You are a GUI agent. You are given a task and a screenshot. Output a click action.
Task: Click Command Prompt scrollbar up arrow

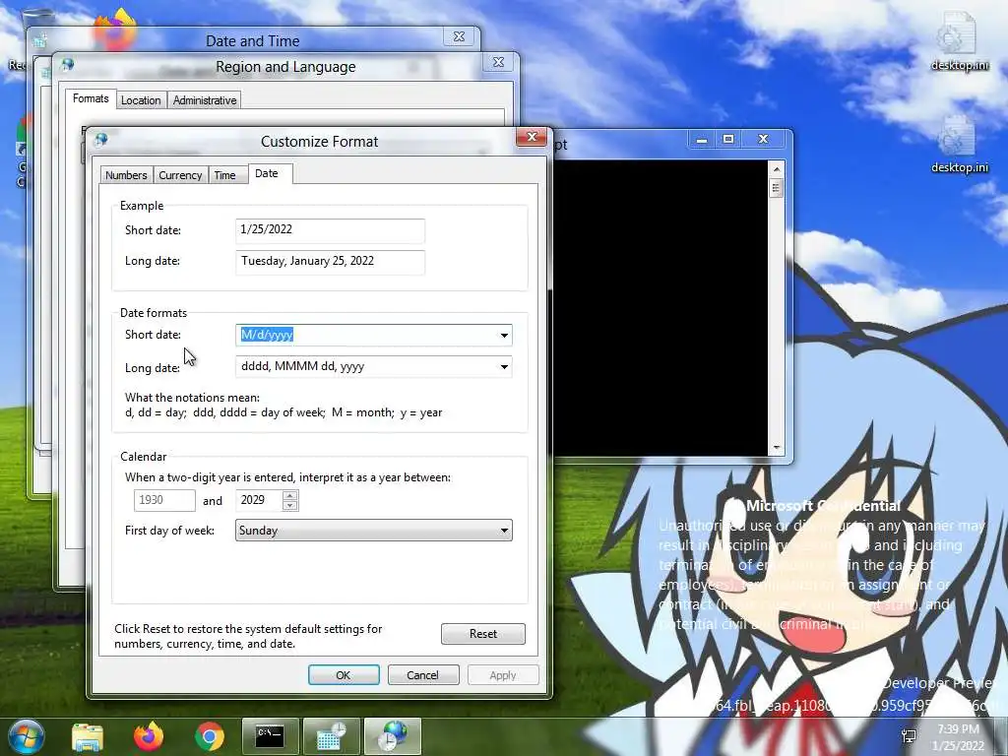pos(776,169)
